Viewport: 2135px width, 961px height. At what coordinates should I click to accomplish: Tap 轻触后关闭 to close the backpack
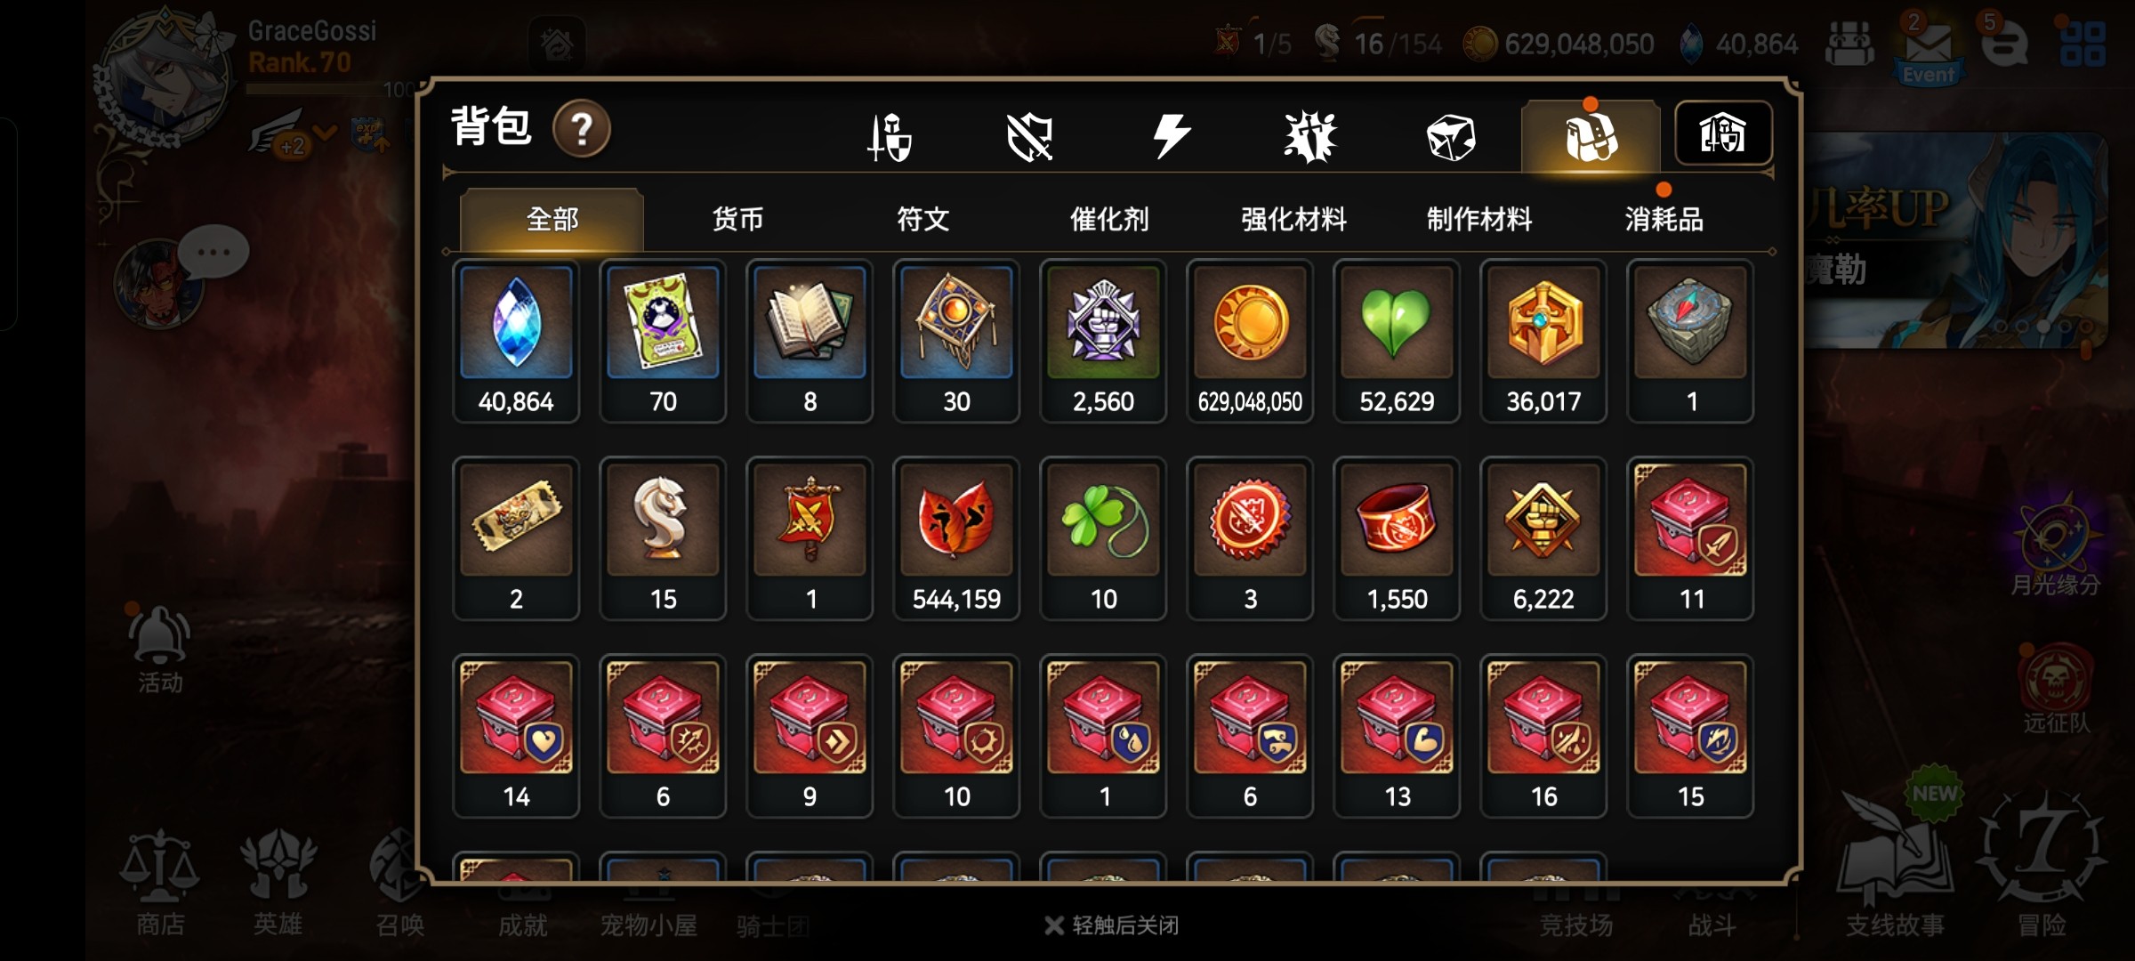tap(1112, 925)
